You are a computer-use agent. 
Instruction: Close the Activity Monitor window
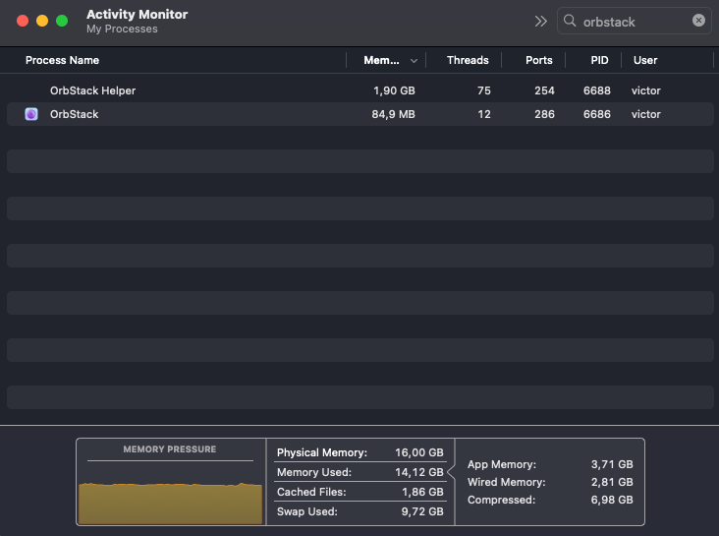pos(23,21)
